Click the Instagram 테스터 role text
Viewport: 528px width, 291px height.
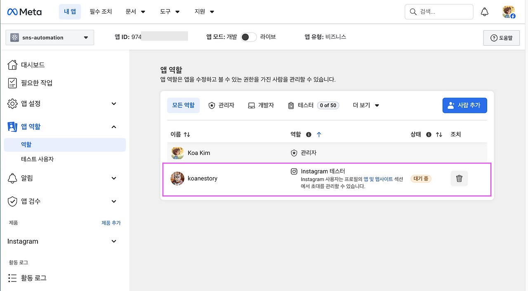click(323, 171)
